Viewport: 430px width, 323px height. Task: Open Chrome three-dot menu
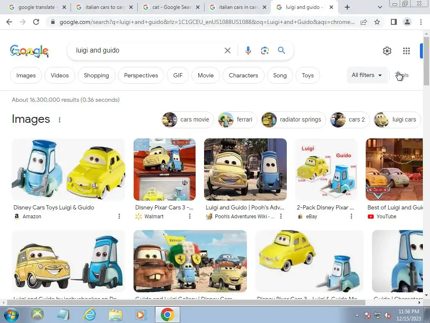[x=421, y=22]
